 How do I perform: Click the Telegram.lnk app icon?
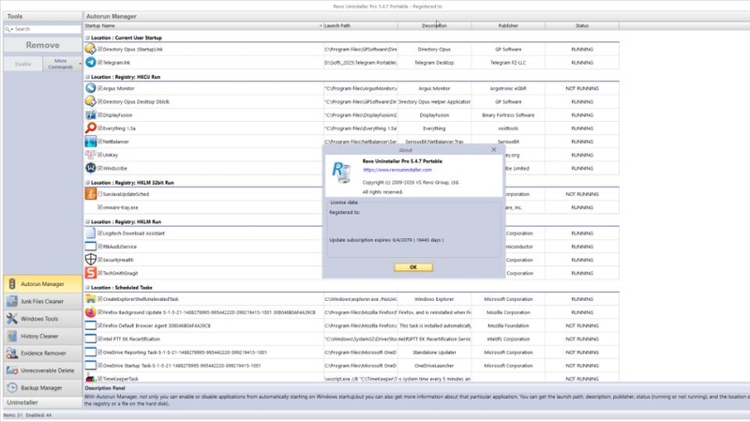(x=90, y=62)
